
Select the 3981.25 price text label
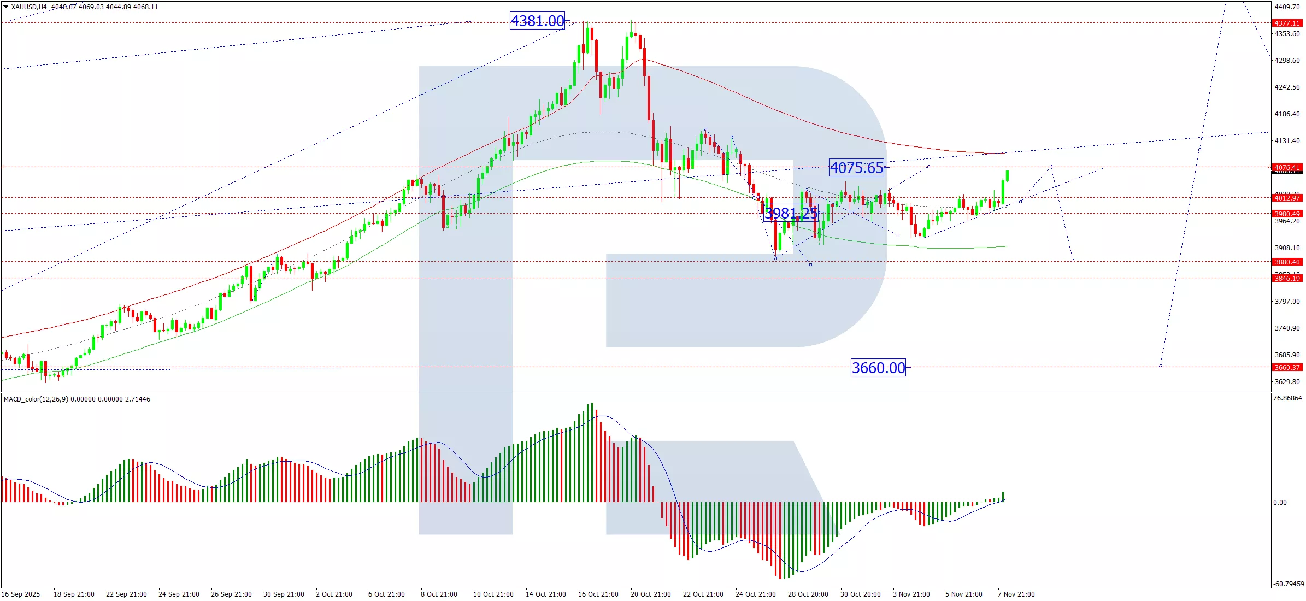pos(790,213)
